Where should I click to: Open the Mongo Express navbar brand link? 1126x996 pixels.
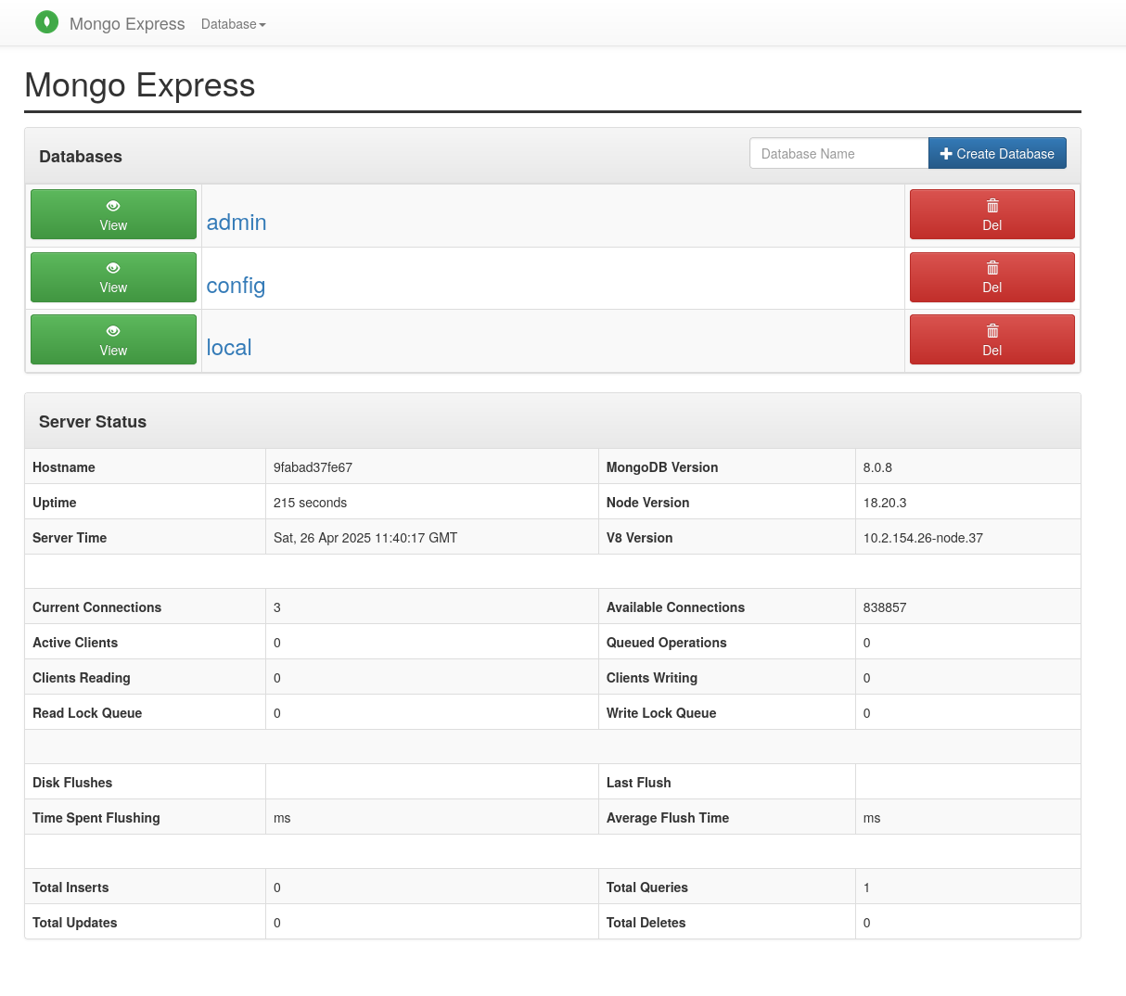pos(127,24)
